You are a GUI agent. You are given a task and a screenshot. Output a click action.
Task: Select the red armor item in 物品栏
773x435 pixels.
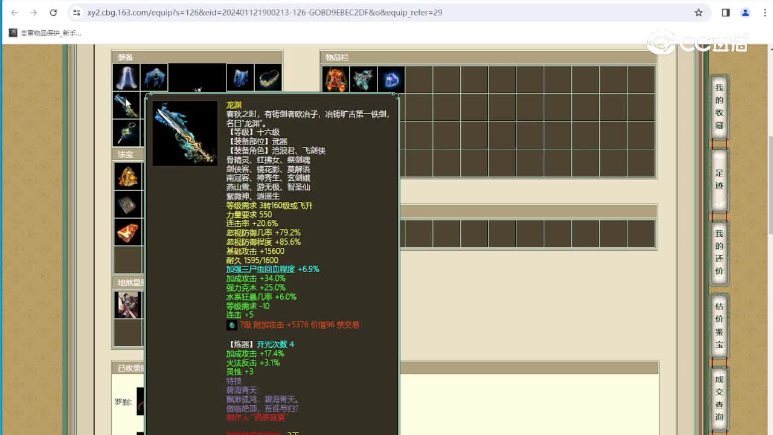point(336,79)
